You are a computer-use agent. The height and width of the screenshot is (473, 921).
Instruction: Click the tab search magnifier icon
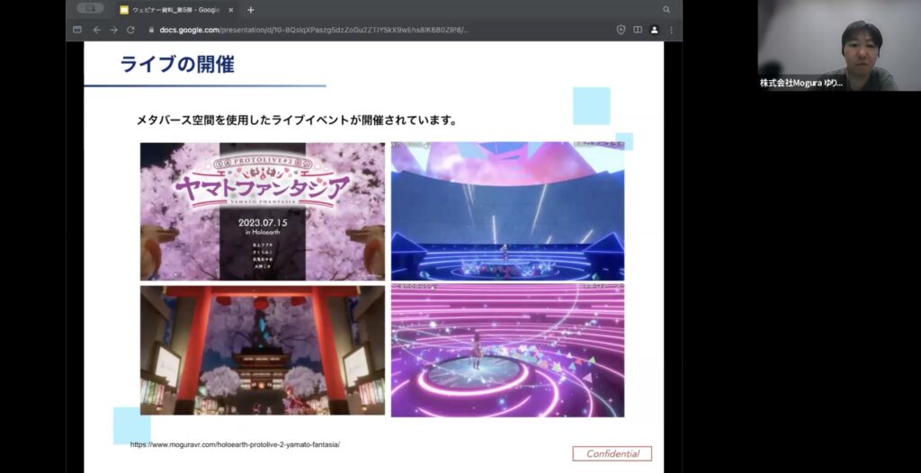(x=666, y=9)
